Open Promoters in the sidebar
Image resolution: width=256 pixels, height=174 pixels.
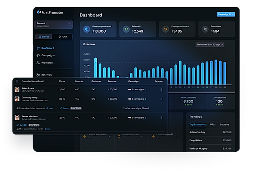click(x=47, y=63)
